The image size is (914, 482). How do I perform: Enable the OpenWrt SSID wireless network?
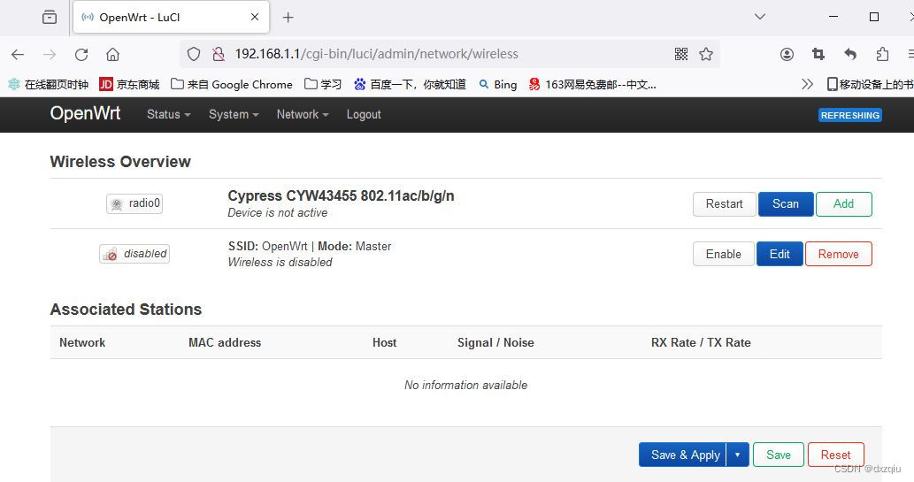pos(724,254)
